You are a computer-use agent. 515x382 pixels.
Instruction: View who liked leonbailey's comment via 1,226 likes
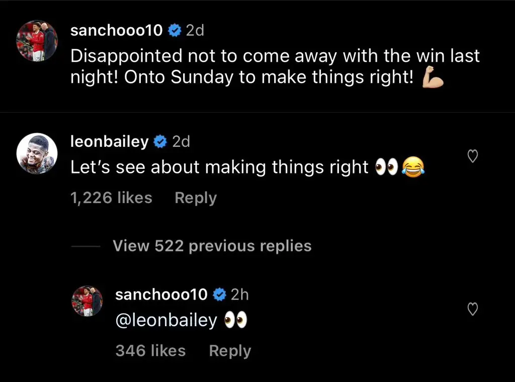(x=111, y=198)
